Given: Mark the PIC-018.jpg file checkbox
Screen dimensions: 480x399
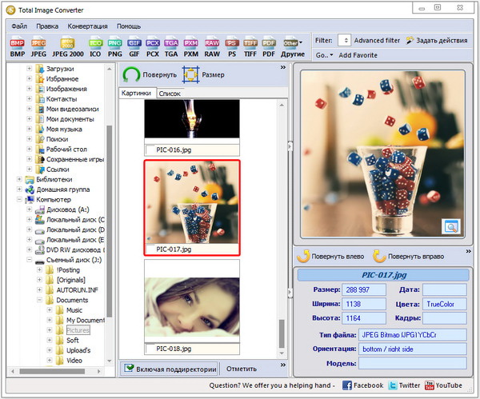Looking at the screenshot, I should point(150,349).
